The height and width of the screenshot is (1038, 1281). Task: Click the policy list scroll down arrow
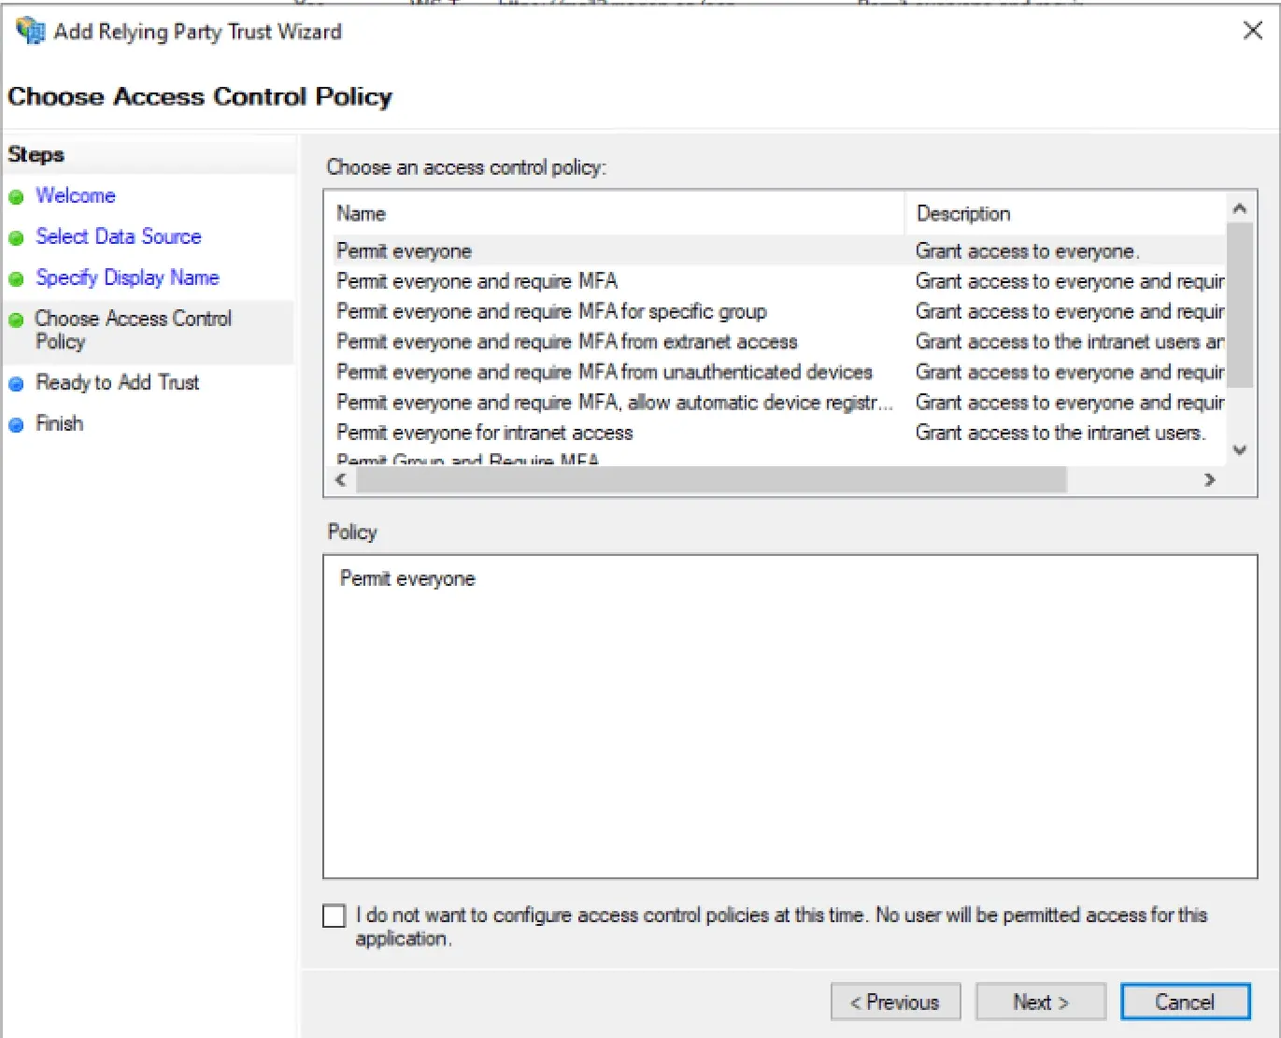click(1240, 450)
